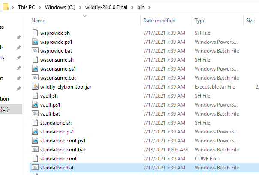Select the file name standalone.conf.bat
The image size is (259, 175).
point(63,150)
